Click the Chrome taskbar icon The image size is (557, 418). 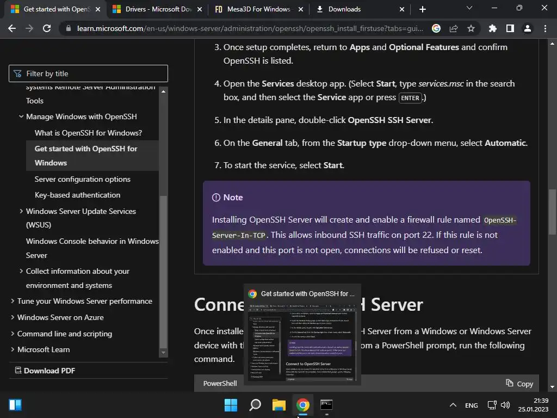pyautogui.click(x=303, y=405)
